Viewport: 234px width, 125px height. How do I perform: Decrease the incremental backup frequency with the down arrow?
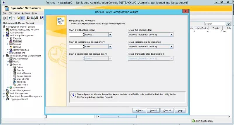pyautogui.click(x=83, y=48)
